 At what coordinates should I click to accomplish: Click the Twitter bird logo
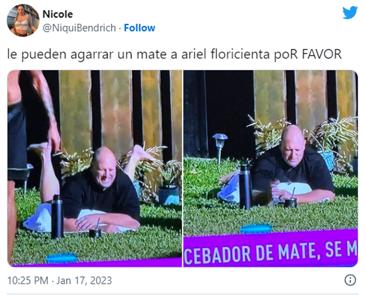[350, 13]
